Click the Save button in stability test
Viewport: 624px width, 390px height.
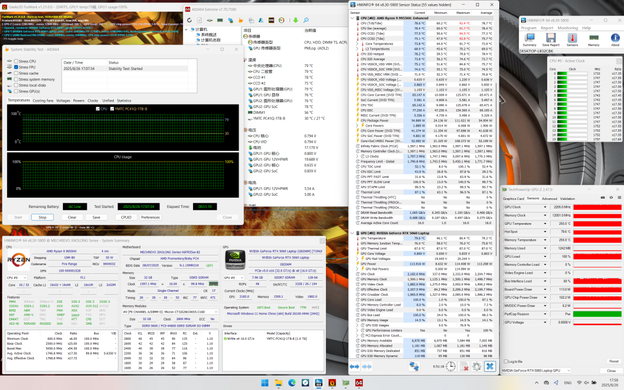pos(96,217)
